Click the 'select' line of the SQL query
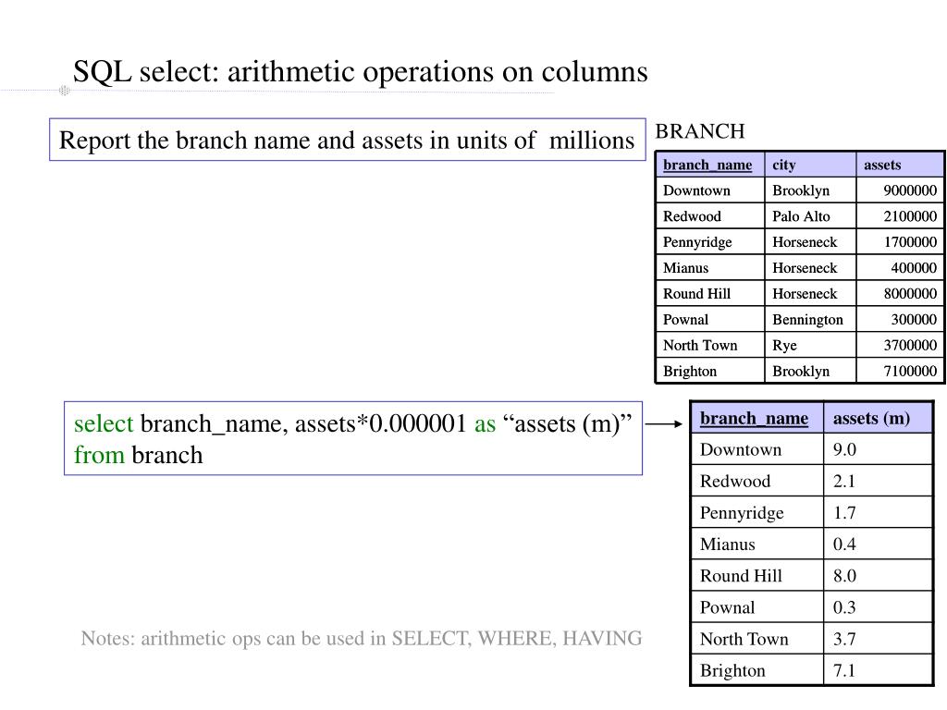Screen dimensions: 947x710 coord(352,423)
